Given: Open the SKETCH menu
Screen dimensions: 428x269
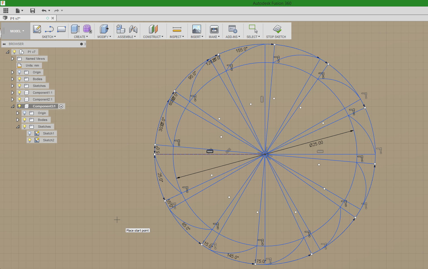Looking at the screenshot, I should pos(49,37).
